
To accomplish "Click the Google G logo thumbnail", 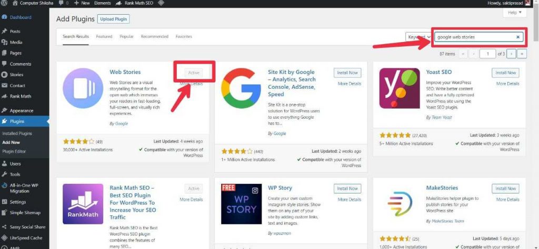I will pos(241,88).
